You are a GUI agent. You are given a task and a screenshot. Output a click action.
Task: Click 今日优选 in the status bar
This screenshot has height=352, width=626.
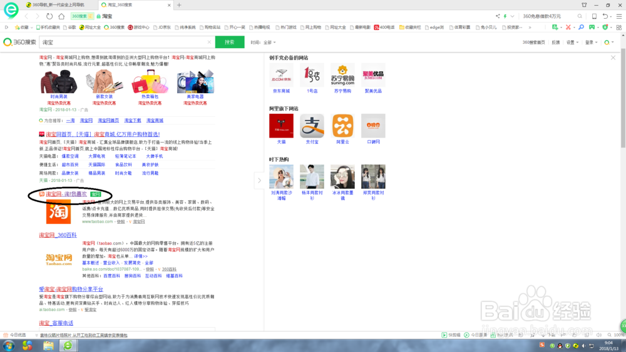click(x=15, y=335)
